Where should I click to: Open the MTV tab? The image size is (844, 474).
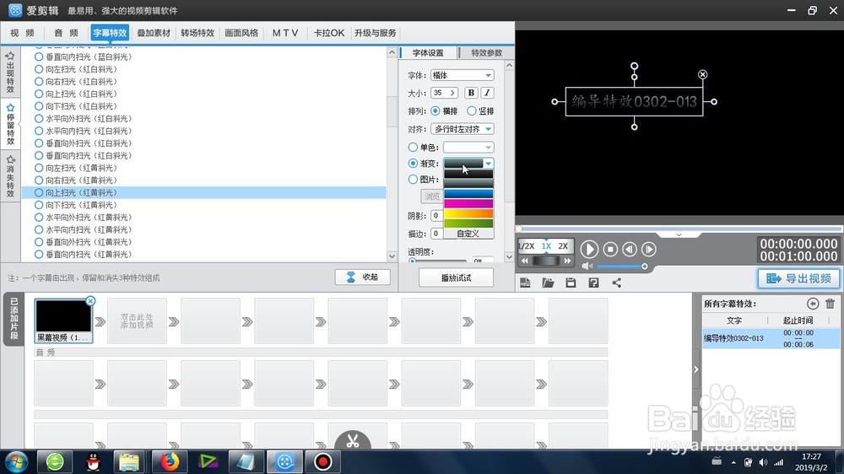point(285,33)
